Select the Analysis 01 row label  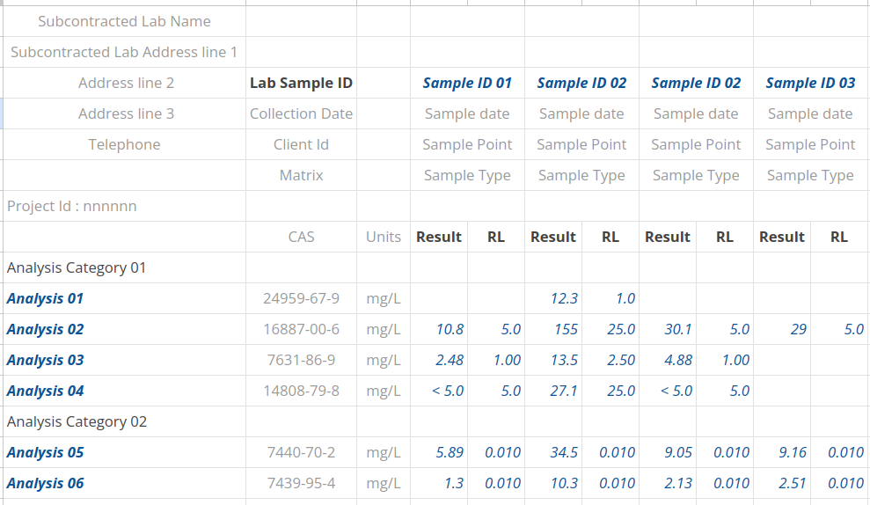(x=45, y=298)
